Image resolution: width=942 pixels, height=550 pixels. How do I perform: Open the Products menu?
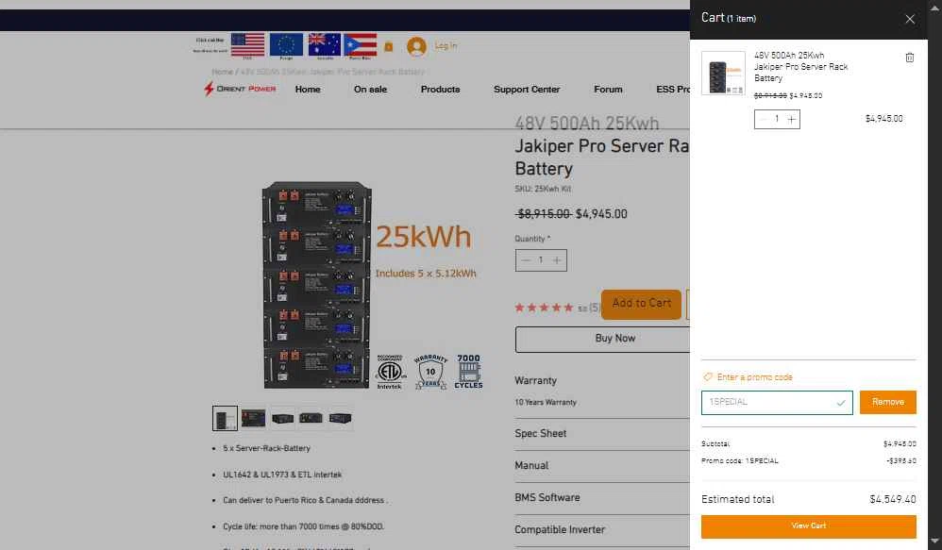pyautogui.click(x=441, y=89)
